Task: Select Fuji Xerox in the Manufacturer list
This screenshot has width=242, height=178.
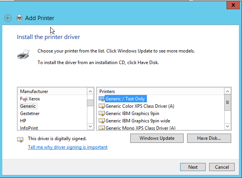Action: [30, 99]
